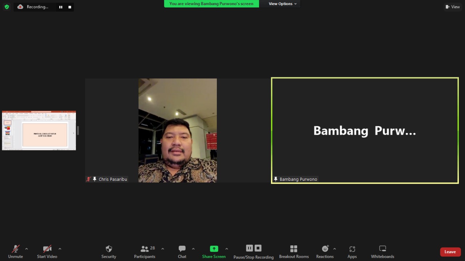Open the View Options dropdown
The height and width of the screenshot is (261, 465).
282,4
